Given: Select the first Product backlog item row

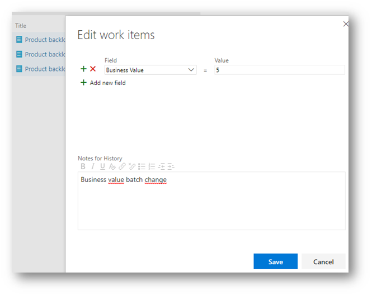Looking at the screenshot, I should point(45,40).
